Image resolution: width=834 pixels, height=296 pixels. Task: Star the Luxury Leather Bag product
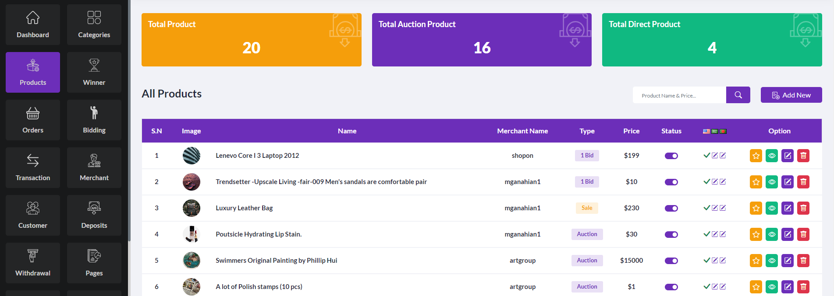[x=756, y=208]
